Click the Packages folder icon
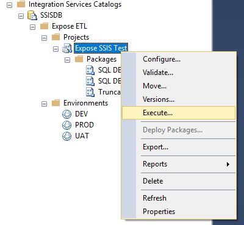 point(79,59)
